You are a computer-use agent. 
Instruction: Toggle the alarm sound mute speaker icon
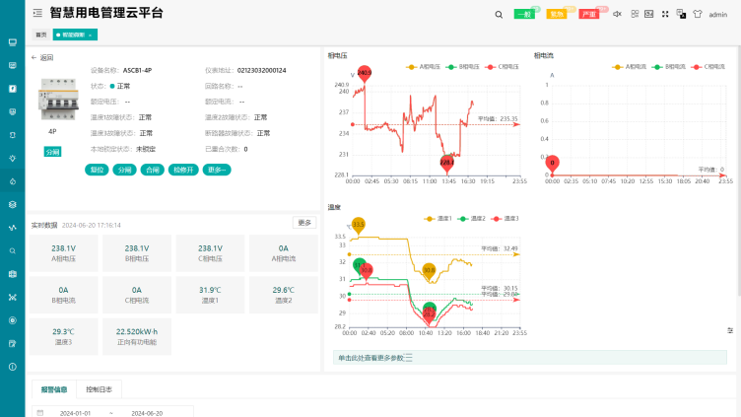point(617,14)
